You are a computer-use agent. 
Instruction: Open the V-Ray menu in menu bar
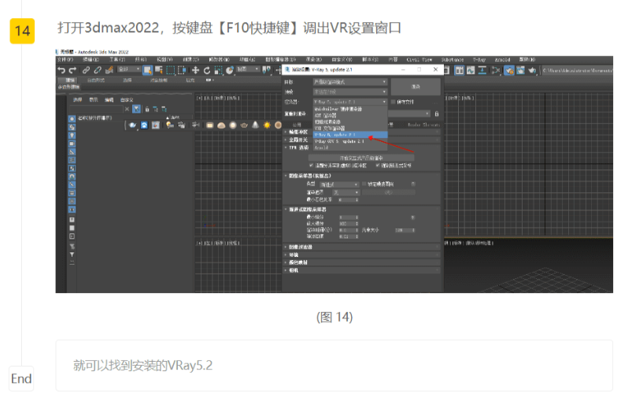[479, 59]
